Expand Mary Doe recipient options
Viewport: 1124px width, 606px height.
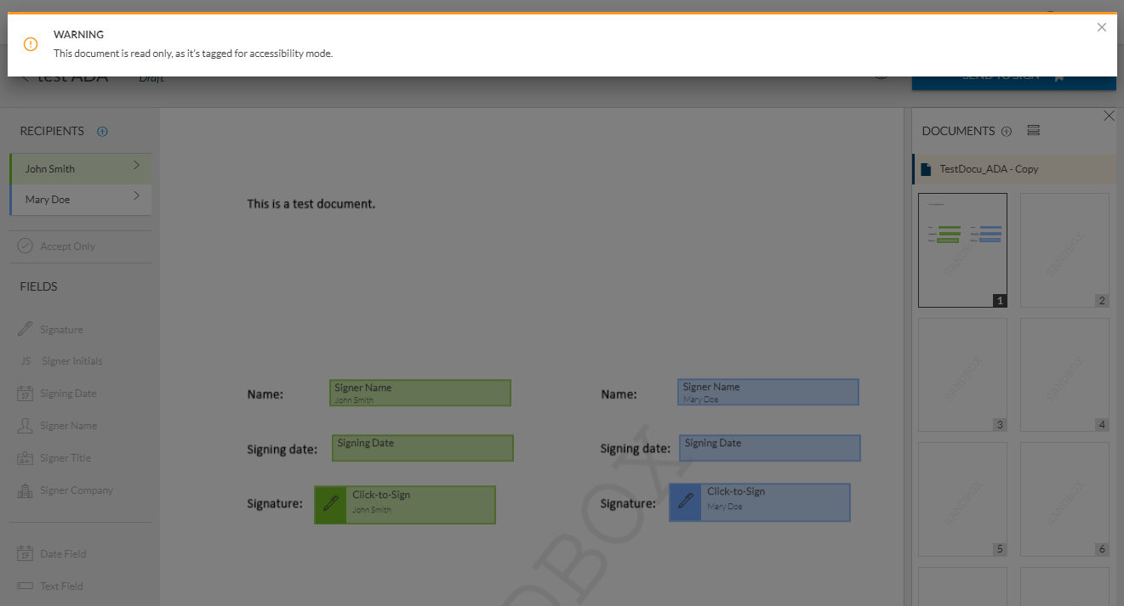(136, 196)
